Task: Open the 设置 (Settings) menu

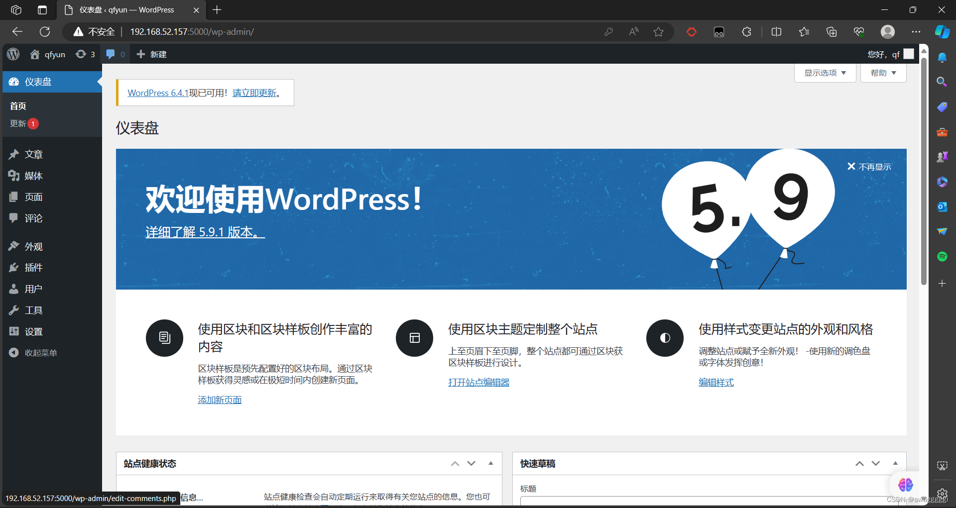Action: [33, 331]
